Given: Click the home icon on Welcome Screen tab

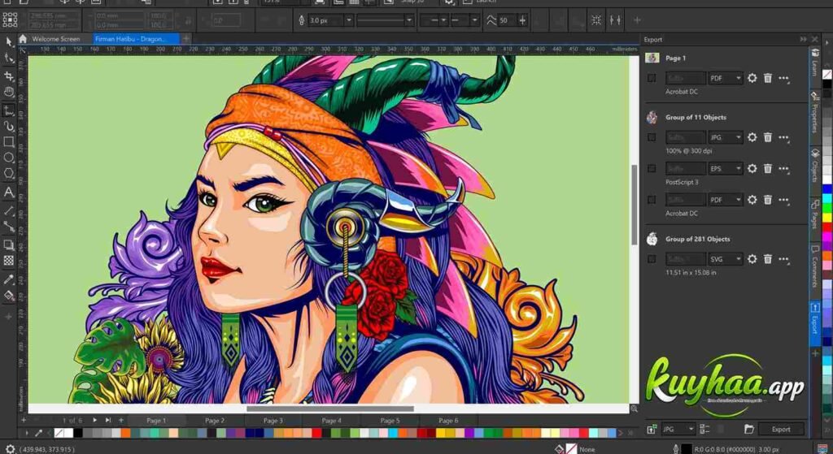Looking at the screenshot, I should (x=23, y=39).
